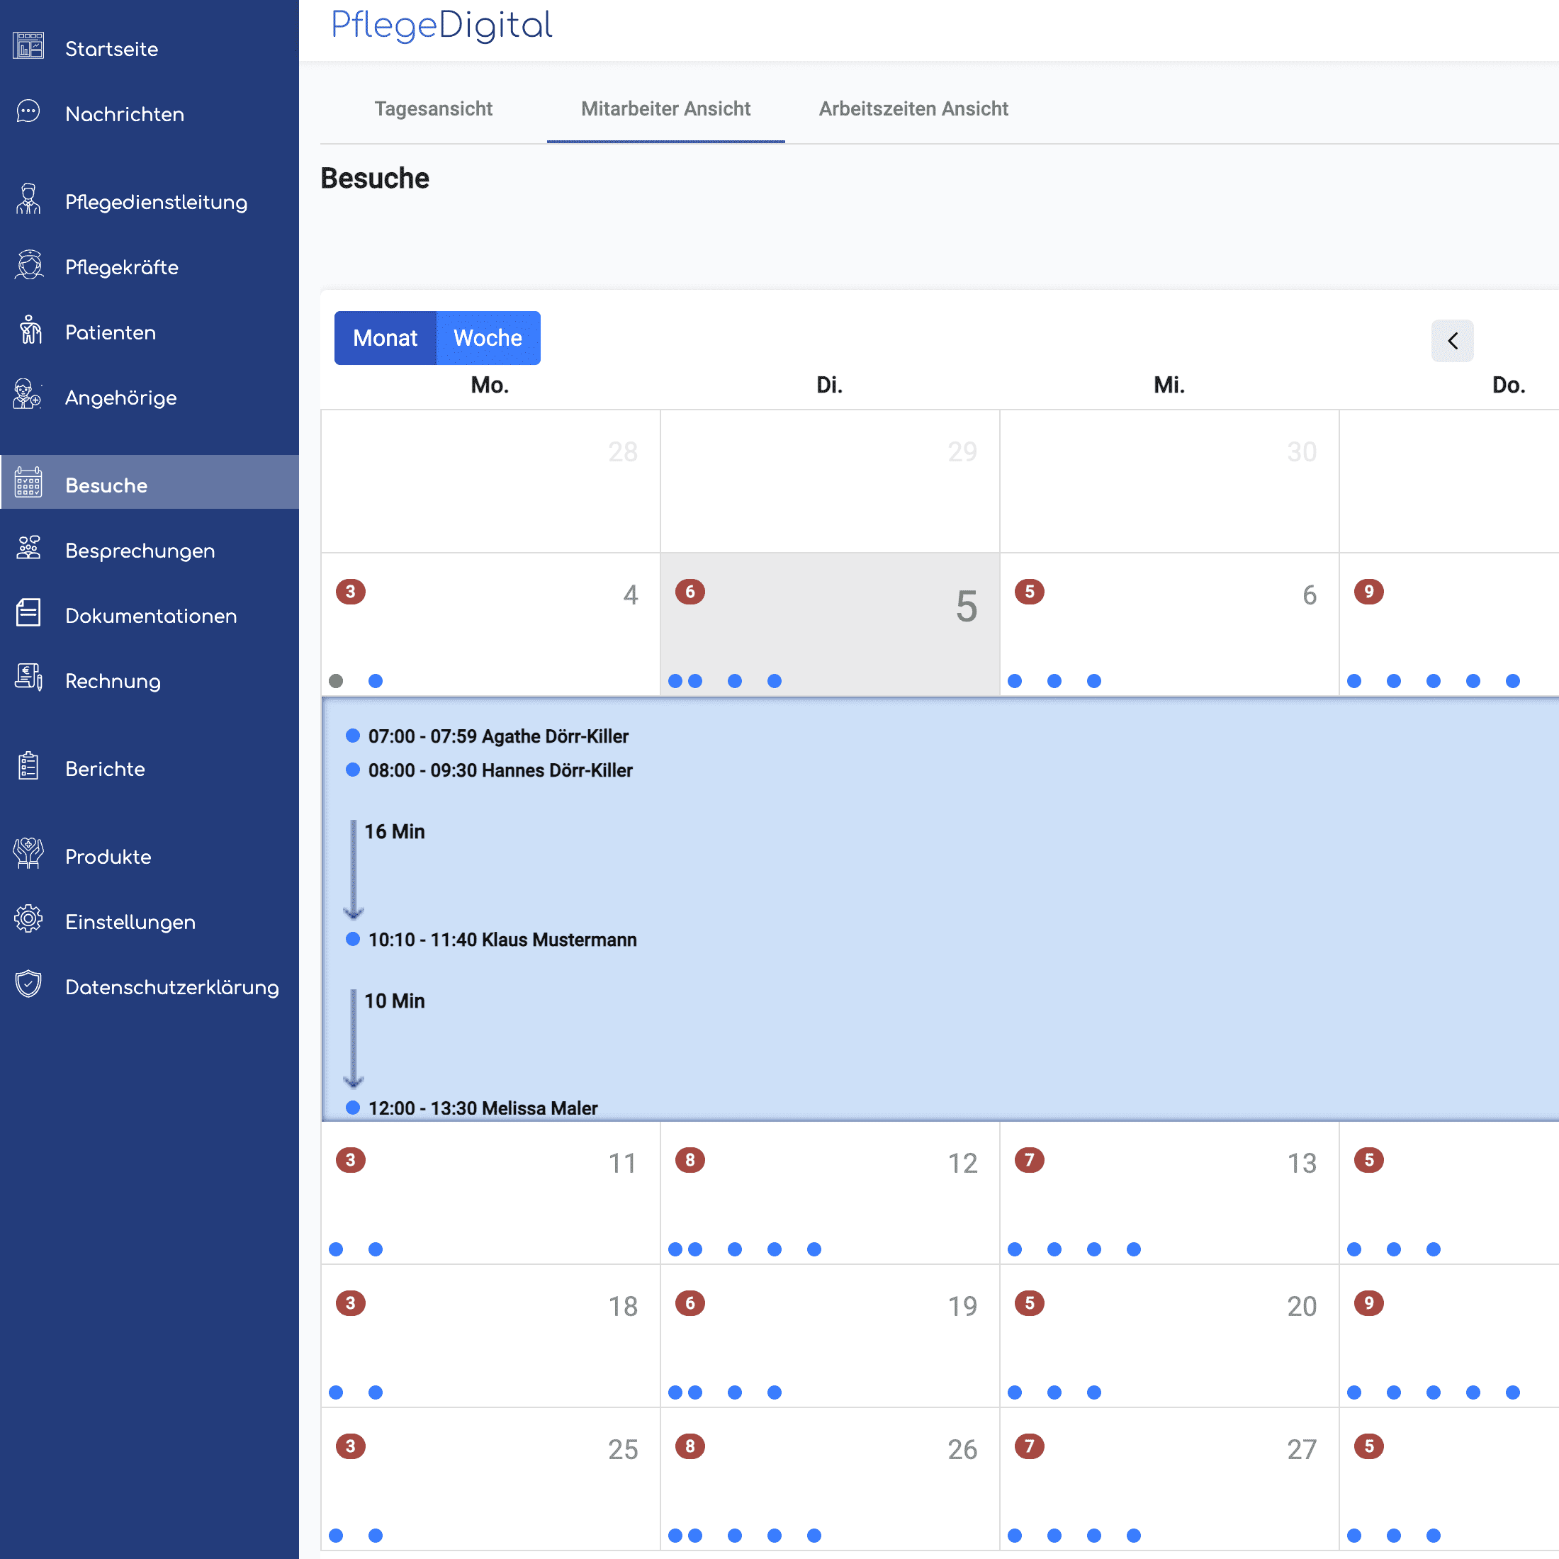
Task: Select the Patienten icon in sidebar
Action: tap(28, 331)
